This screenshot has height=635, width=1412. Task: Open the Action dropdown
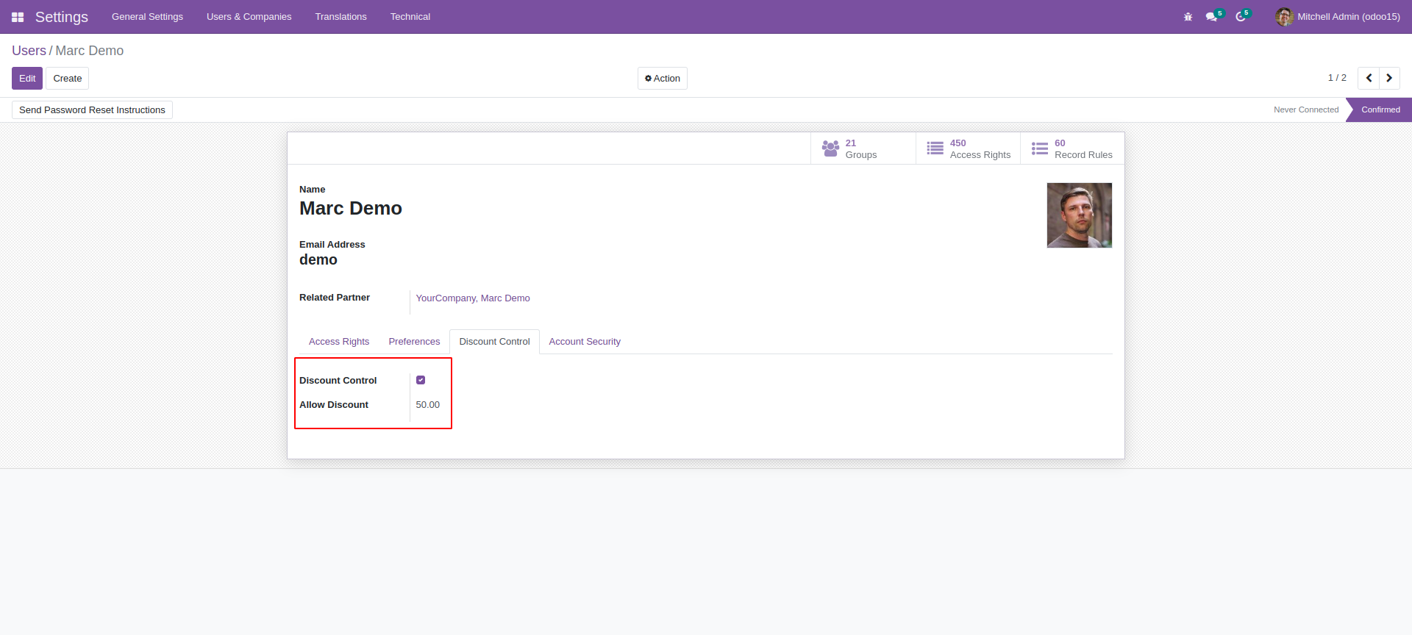pos(663,79)
